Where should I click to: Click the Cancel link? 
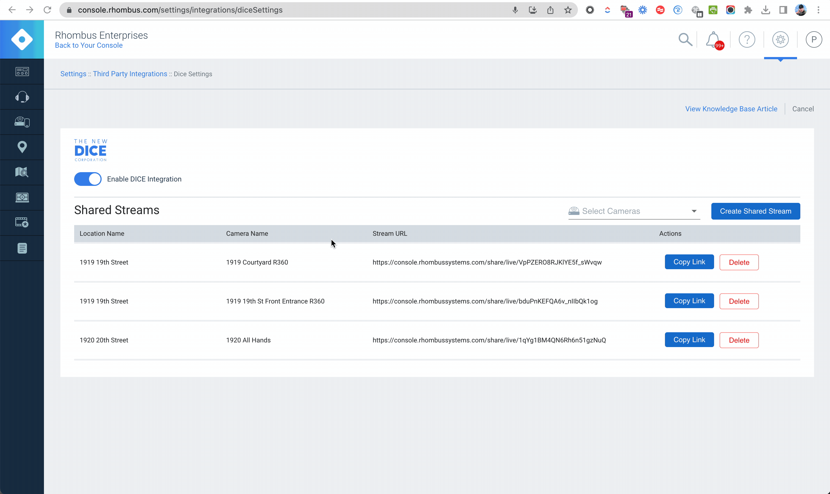point(803,109)
